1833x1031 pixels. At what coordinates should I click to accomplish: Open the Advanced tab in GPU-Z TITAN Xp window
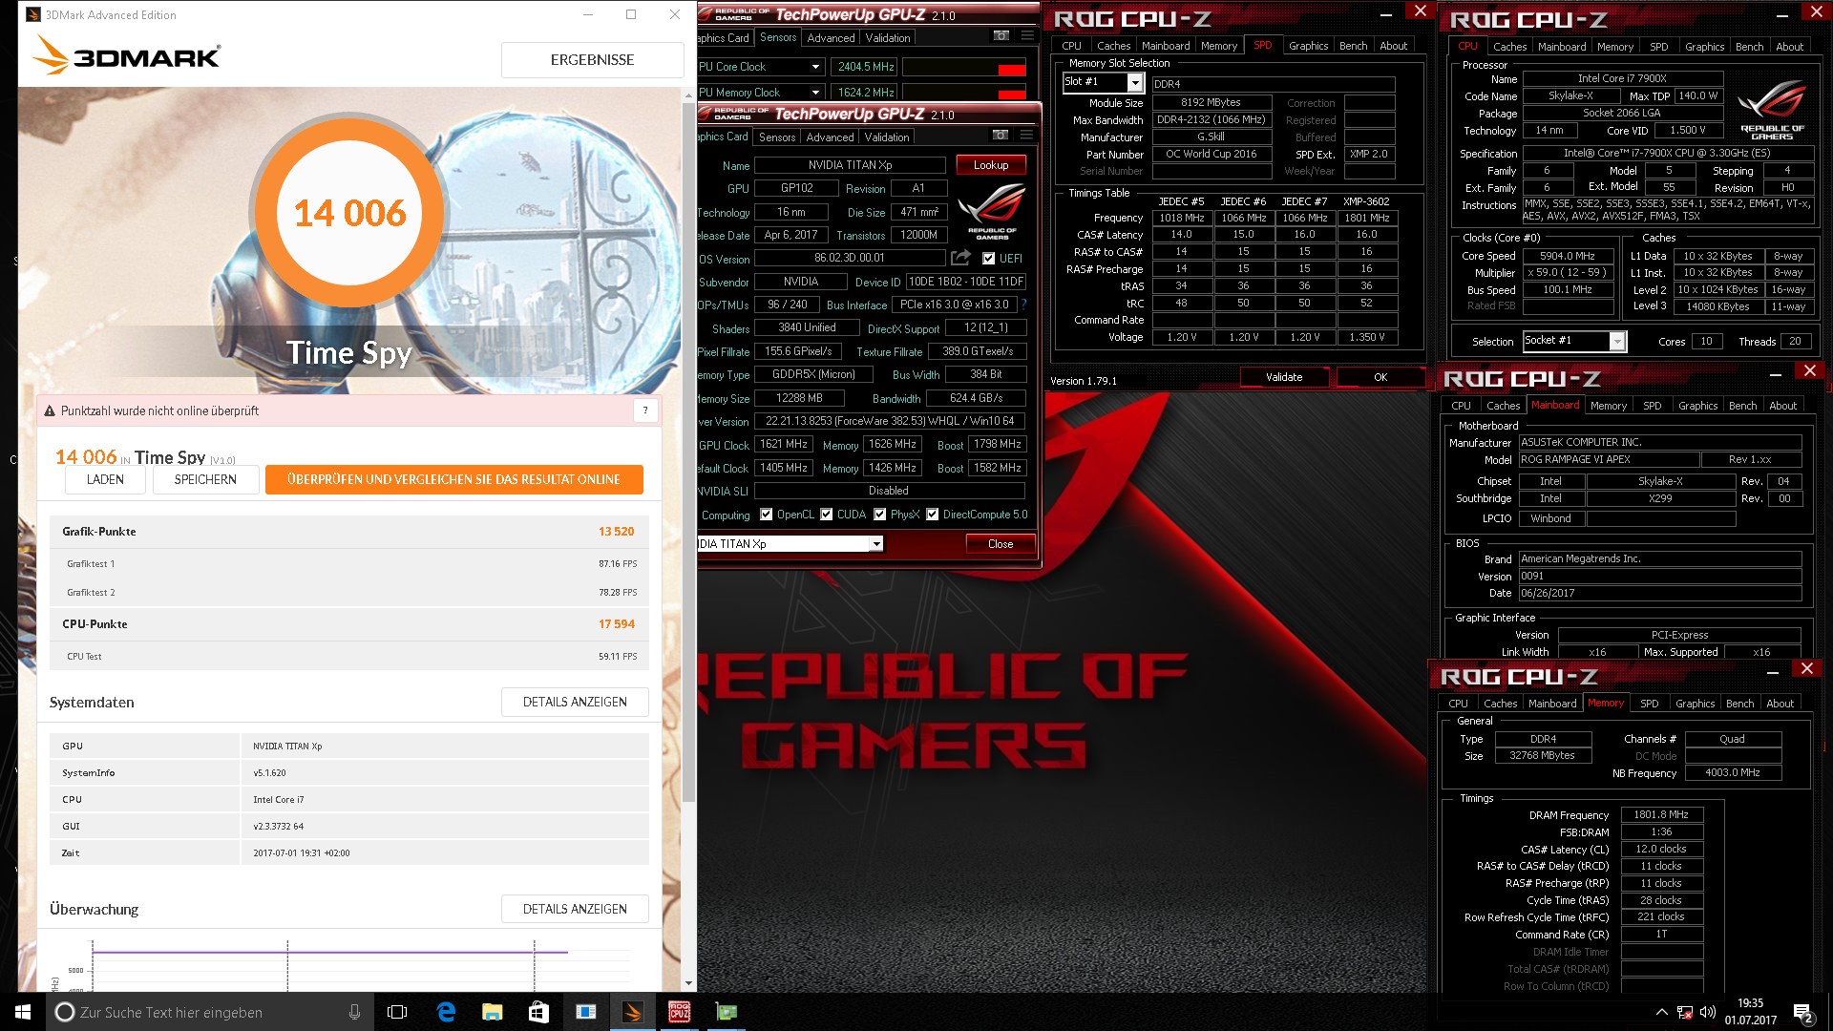[x=830, y=137]
